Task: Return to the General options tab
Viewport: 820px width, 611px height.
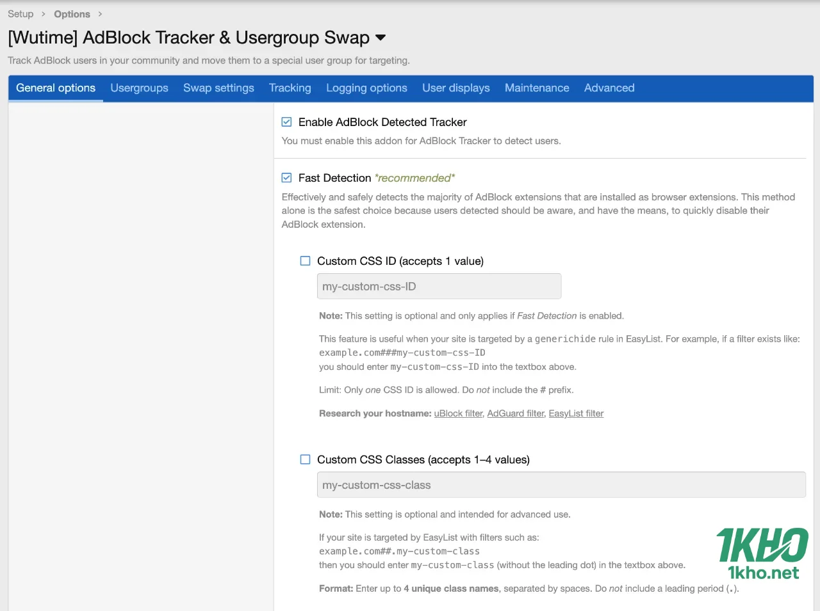Action: click(55, 88)
